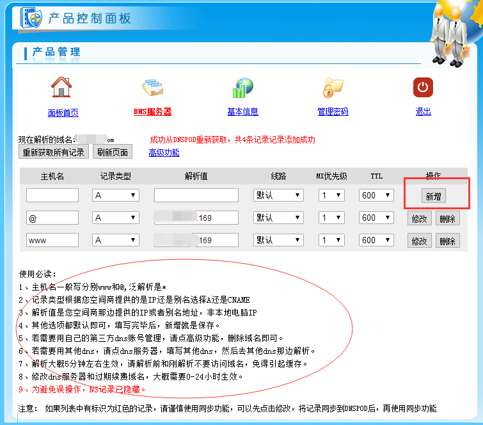
Task: Click the basic info globe chart icon
Action: click(243, 88)
